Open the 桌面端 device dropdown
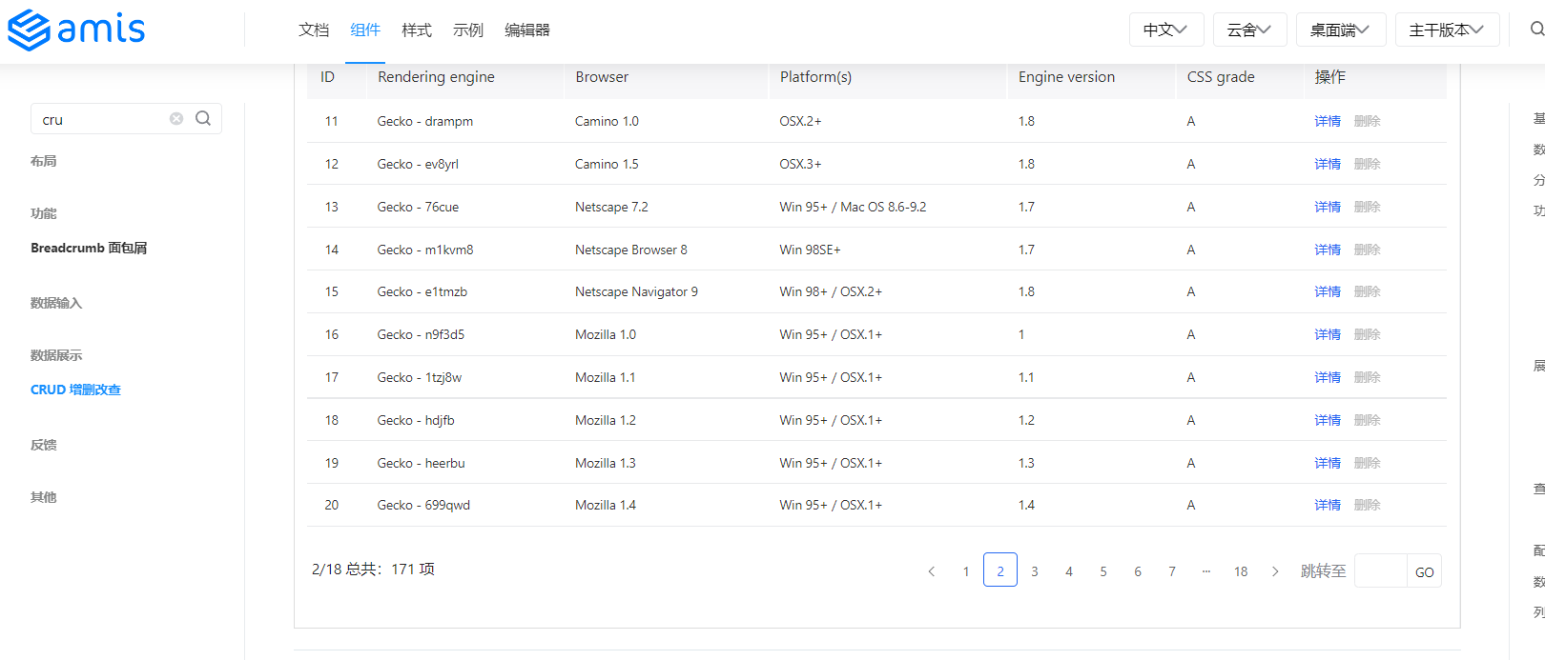Viewport: 1545px width, 660px height. click(1340, 30)
